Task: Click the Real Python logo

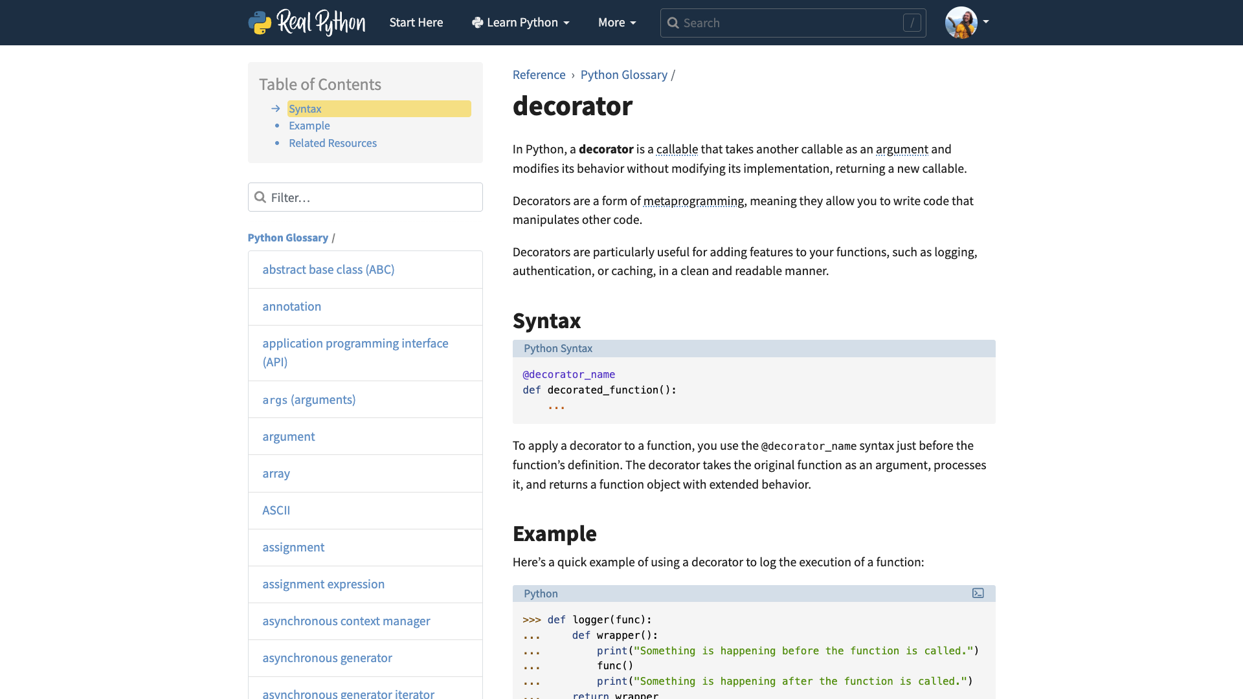Action: click(x=307, y=23)
